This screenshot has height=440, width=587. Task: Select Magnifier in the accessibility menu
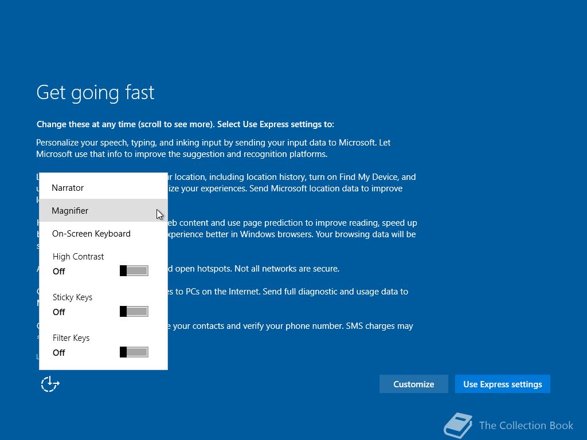pos(103,211)
